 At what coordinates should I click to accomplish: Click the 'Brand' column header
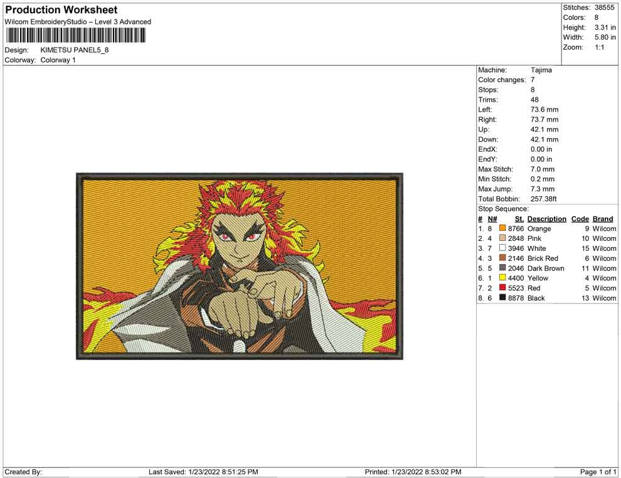(x=603, y=219)
